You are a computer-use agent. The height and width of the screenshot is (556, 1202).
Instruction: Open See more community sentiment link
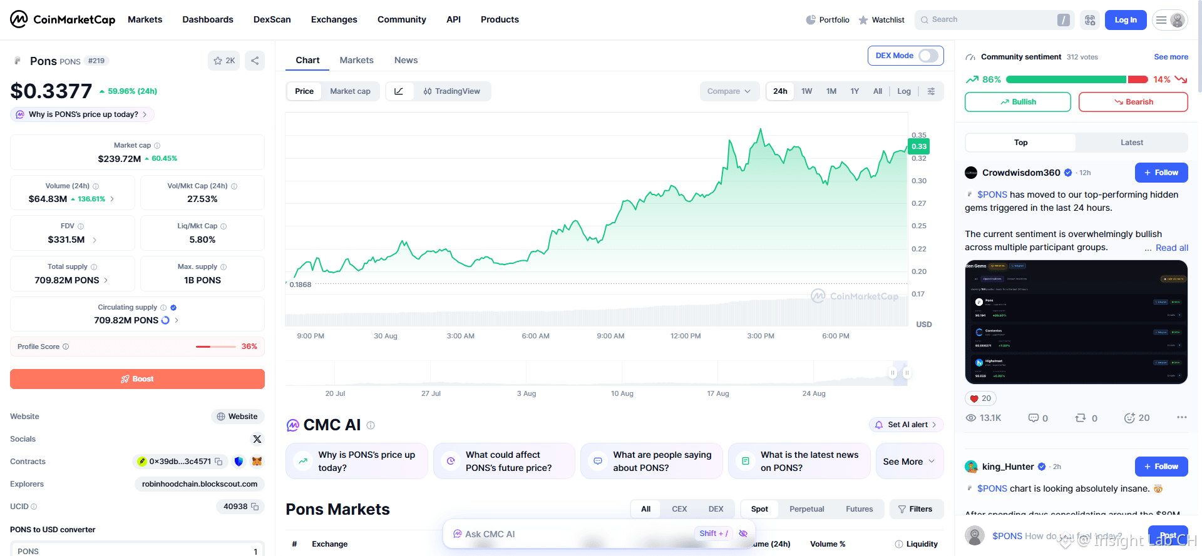coord(1171,57)
